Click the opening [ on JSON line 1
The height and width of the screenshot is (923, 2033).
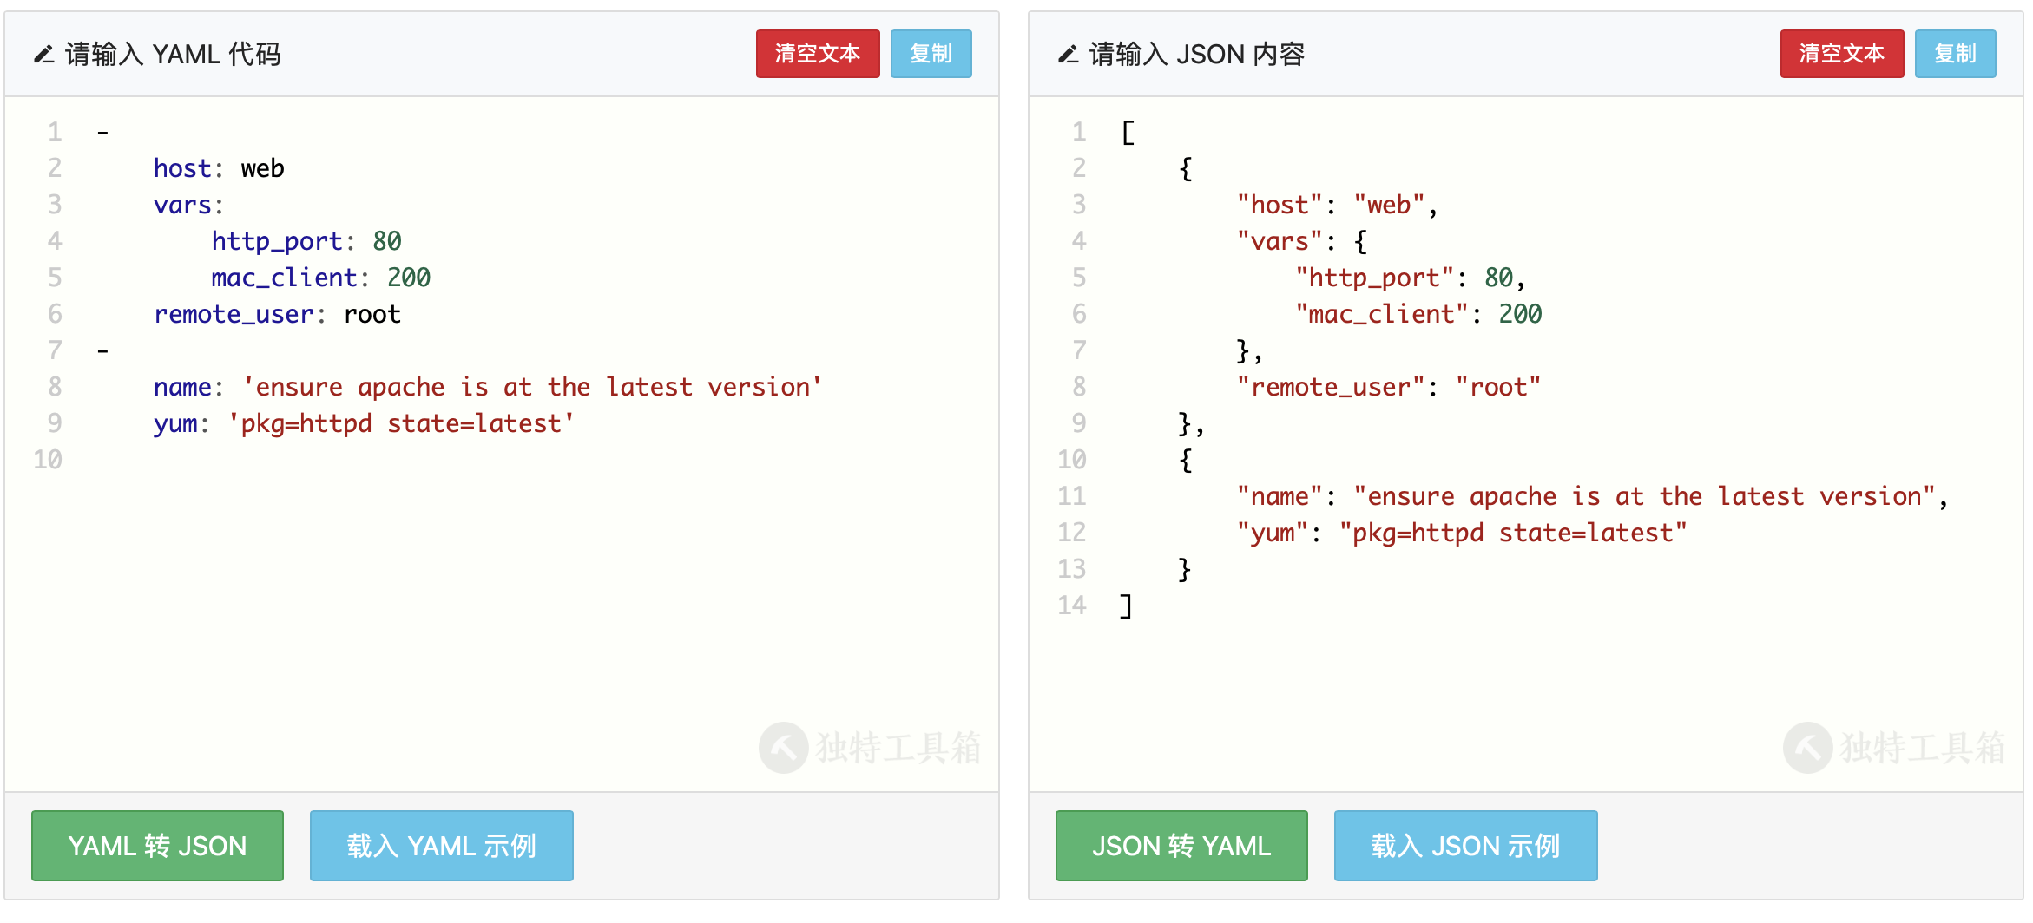(x=1128, y=133)
